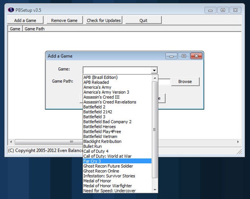This screenshot has width=250, height=199.
Task: Select Call of Duty 4
Action: coord(117,151)
